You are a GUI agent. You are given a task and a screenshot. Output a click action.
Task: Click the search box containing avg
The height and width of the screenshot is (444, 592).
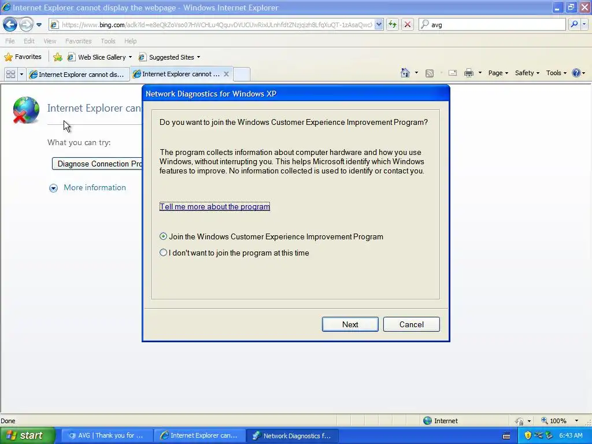coord(493,25)
